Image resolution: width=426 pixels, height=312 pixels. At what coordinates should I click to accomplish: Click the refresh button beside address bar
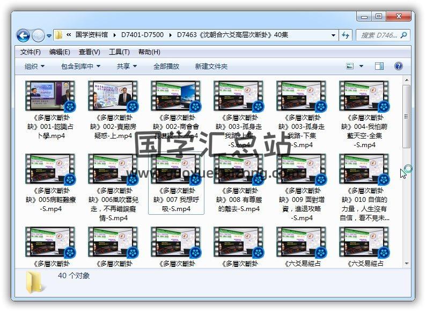pos(346,35)
